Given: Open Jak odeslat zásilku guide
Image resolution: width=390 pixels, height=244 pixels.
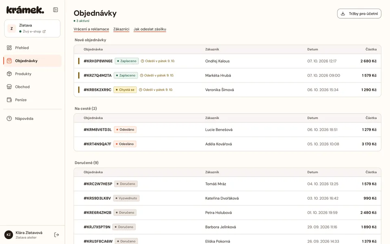Looking at the screenshot, I should point(150,29).
